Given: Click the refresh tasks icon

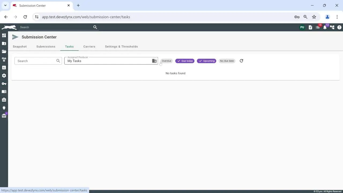Looking at the screenshot, I should click(x=241, y=61).
